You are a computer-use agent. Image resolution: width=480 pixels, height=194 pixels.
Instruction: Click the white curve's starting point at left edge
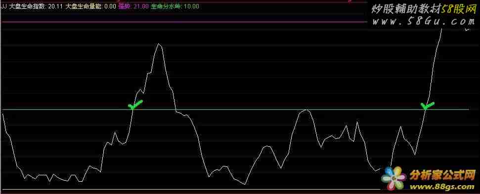(x=3, y=114)
